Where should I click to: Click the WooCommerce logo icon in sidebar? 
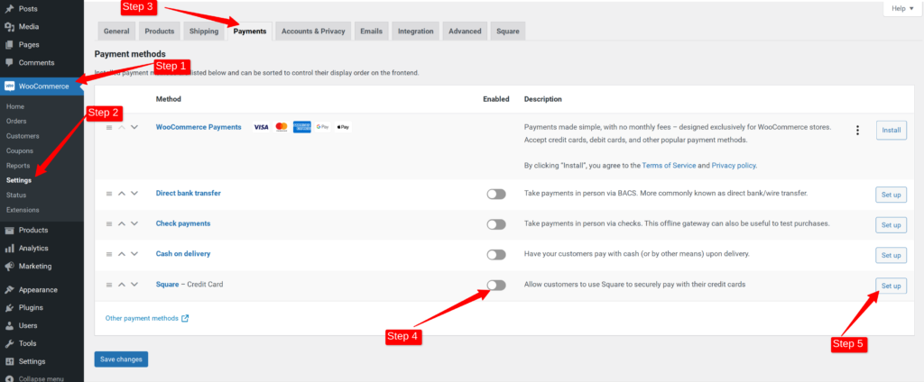pyautogui.click(x=9, y=86)
